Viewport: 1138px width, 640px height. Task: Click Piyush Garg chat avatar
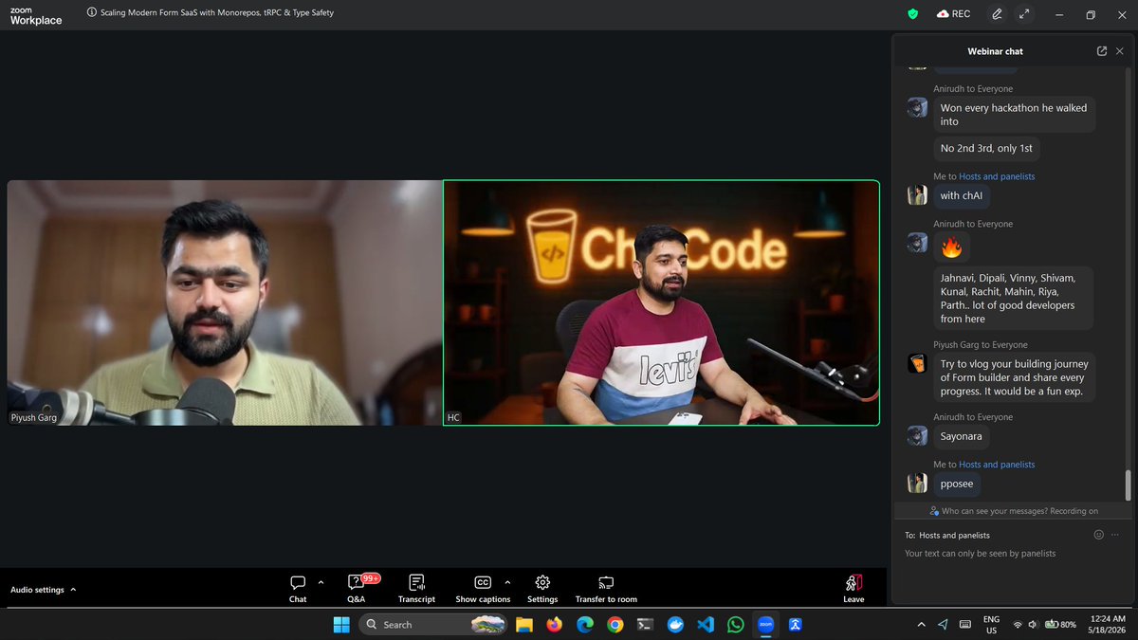916,363
